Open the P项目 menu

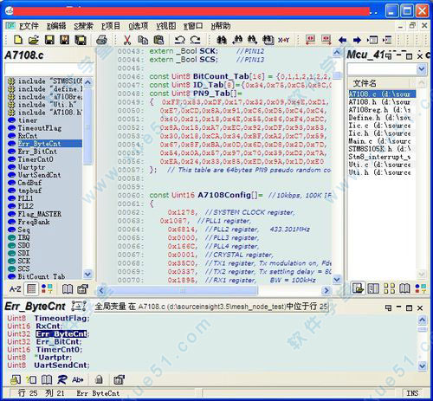pos(111,26)
